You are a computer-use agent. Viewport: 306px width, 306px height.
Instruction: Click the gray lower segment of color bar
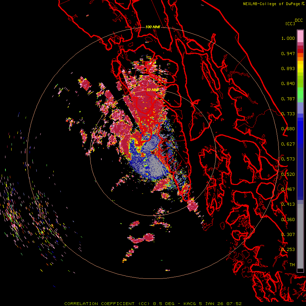pos(300,236)
